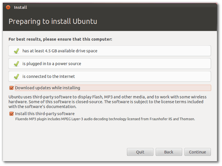Click the Fluendo MP3 plugin license note
The image size is (222, 166).
[x=105, y=119]
